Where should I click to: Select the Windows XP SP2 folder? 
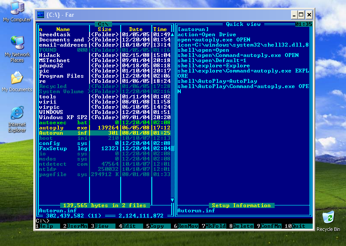point(105,117)
